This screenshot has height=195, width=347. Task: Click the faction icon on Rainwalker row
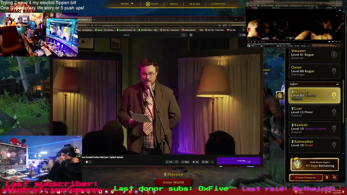click(334, 145)
